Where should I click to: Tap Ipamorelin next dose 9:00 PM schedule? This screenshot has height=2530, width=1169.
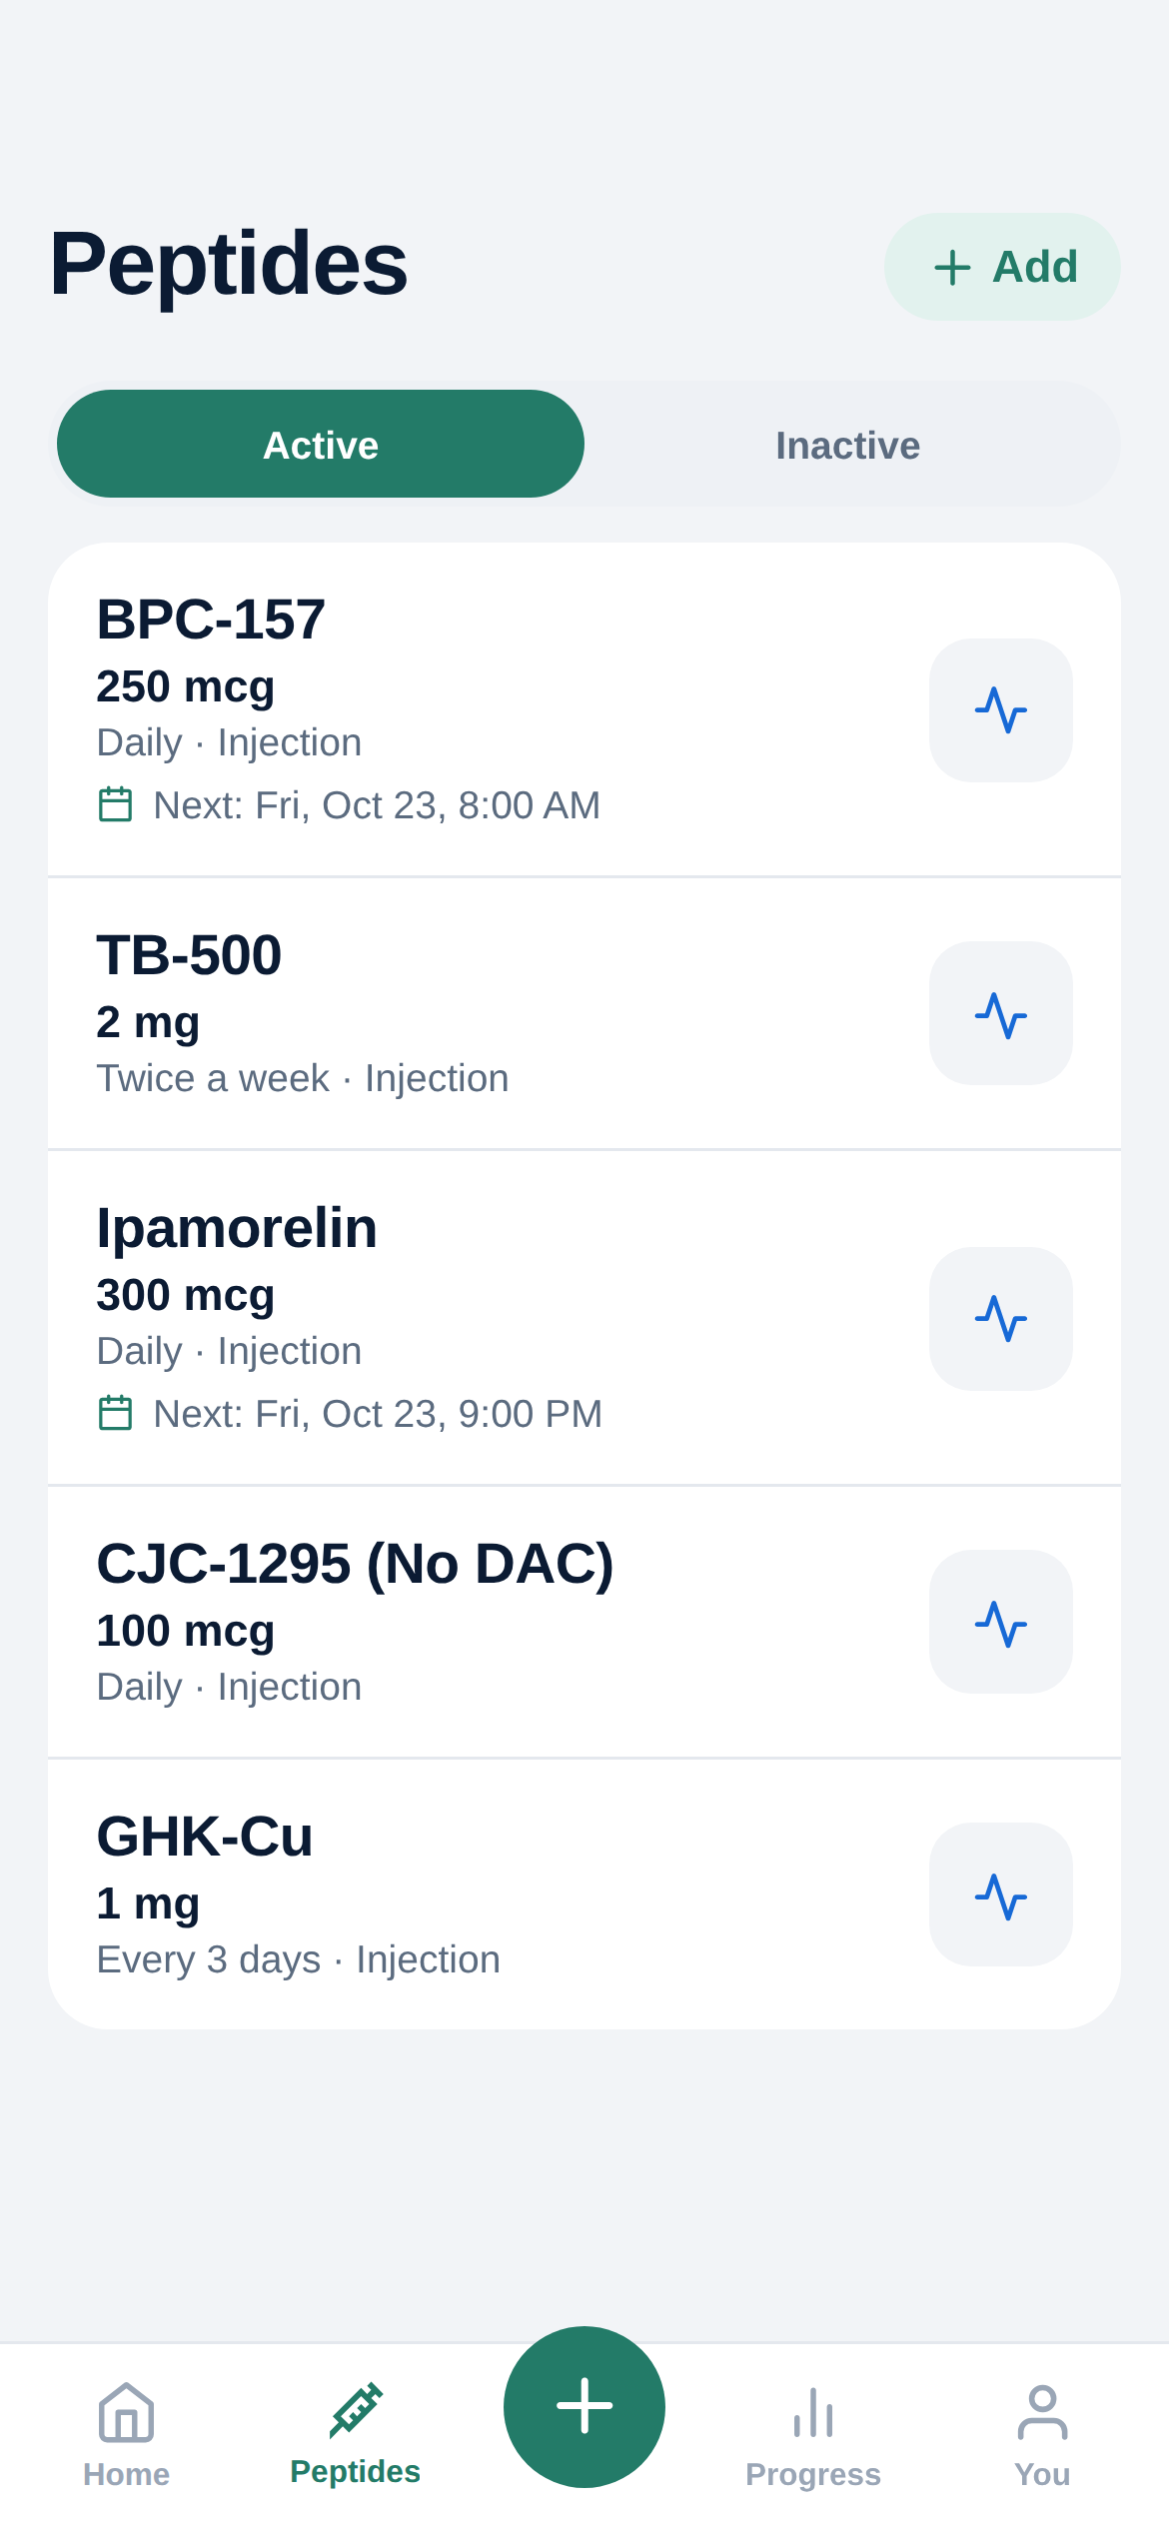351,1414
